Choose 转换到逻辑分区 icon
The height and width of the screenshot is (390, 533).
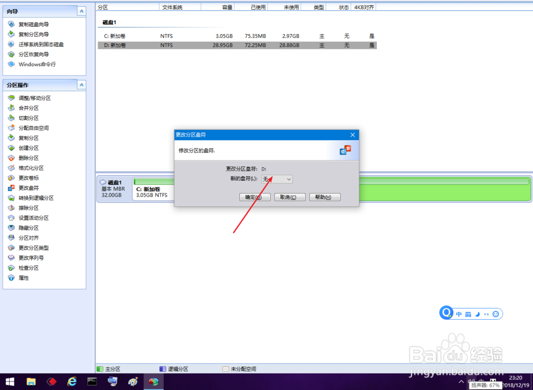click(11, 198)
